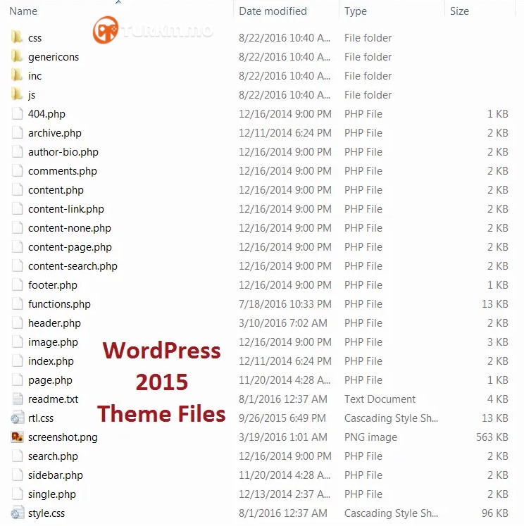Click the 4 KB size of readme.txt
This screenshot has width=524, height=526.
point(497,399)
